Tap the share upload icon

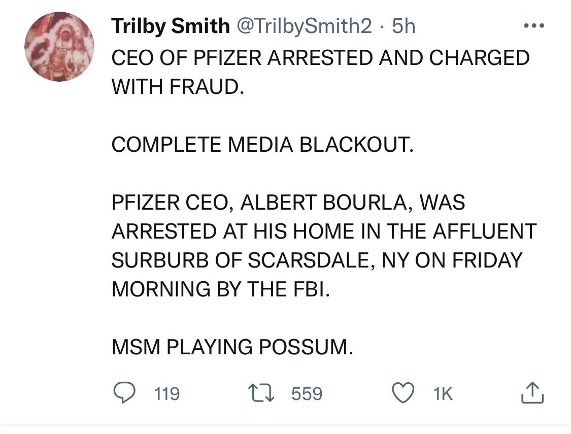[533, 393]
